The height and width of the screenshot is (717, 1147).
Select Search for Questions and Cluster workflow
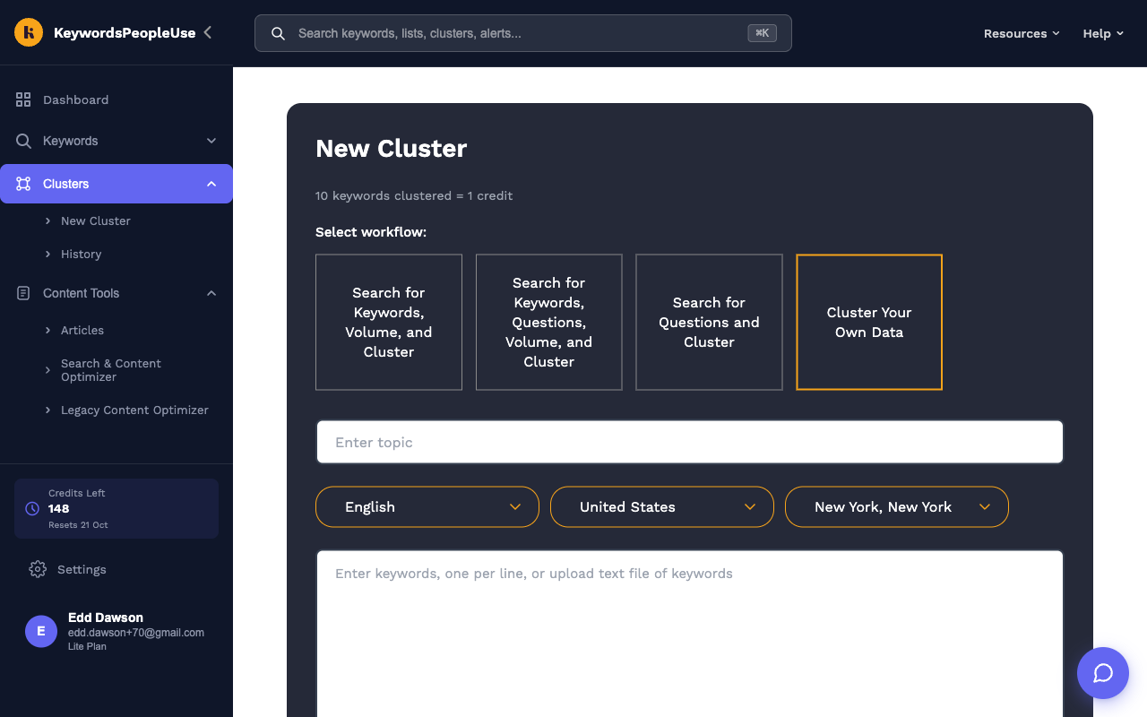709,322
